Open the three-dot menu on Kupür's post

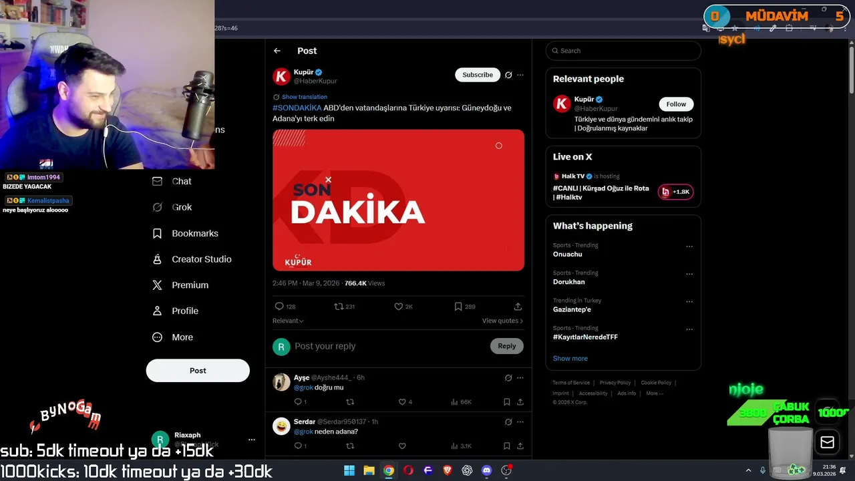pos(520,75)
